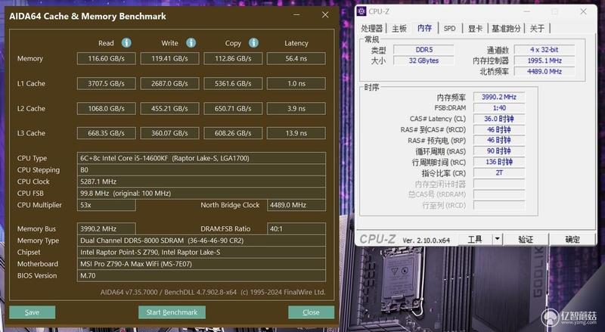Click the 行周期时间 tRC 136 时钟 value
Screen dimensions: 605x332
(x=499, y=162)
